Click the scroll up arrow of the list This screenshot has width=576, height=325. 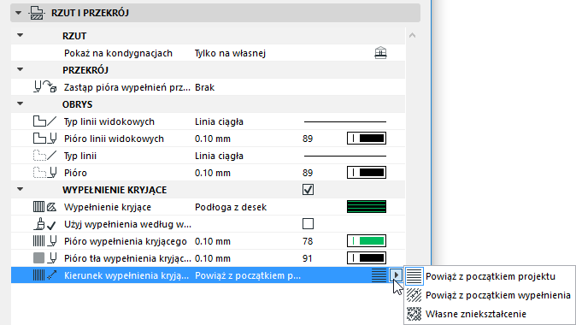pyautogui.click(x=412, y=35)
